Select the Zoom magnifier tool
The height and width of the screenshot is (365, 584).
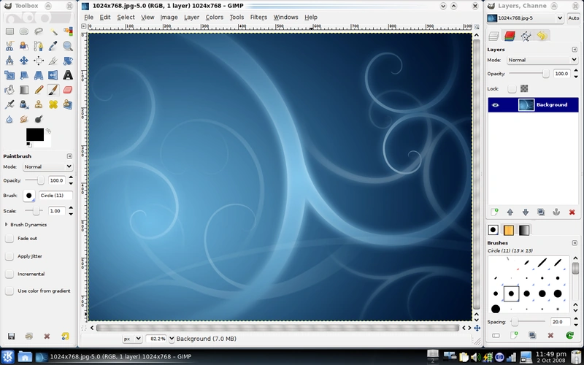click(68, 46)
